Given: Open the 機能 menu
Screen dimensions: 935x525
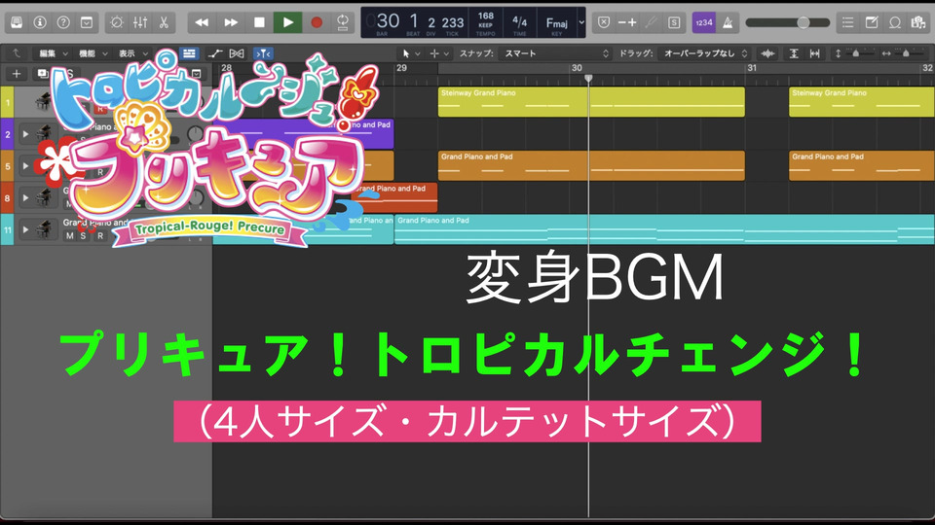Looking at the screenshot, I should [x=93, y=53].
